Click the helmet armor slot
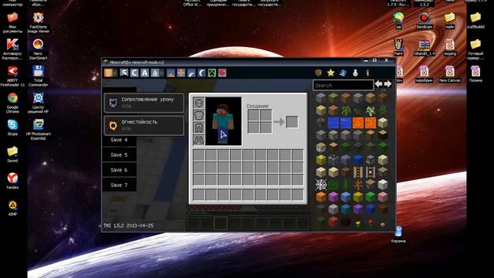Screen dimensions: 494x278 [x=199, y=103]
